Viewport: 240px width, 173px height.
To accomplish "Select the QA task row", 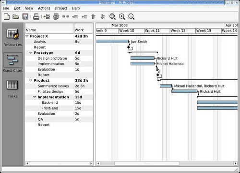I will coord(59,119).
